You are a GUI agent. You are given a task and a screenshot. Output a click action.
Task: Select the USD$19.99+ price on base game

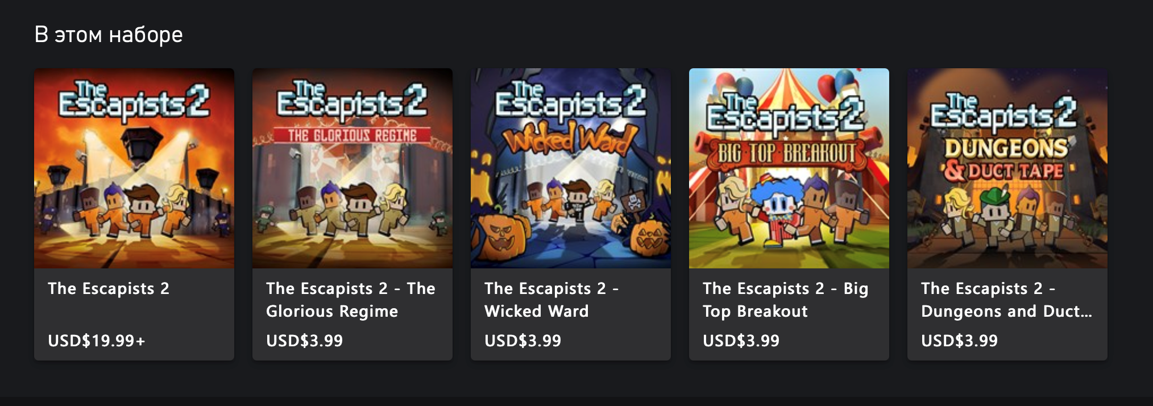coord(97,341)
